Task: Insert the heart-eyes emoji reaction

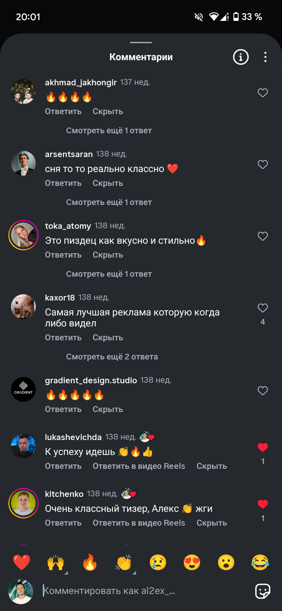Action: pyautogui.click(x=192, y=562)
